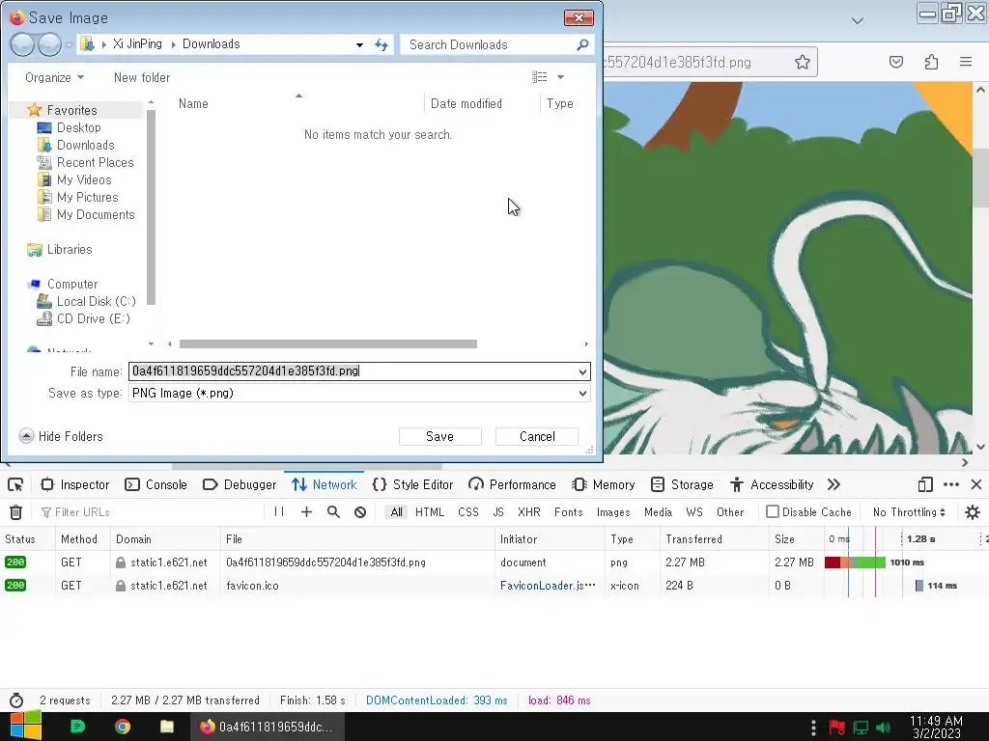The height and width of the screenshot is (741, 989).
Task: Click Save button in dialog
Action: click(439, 436)
